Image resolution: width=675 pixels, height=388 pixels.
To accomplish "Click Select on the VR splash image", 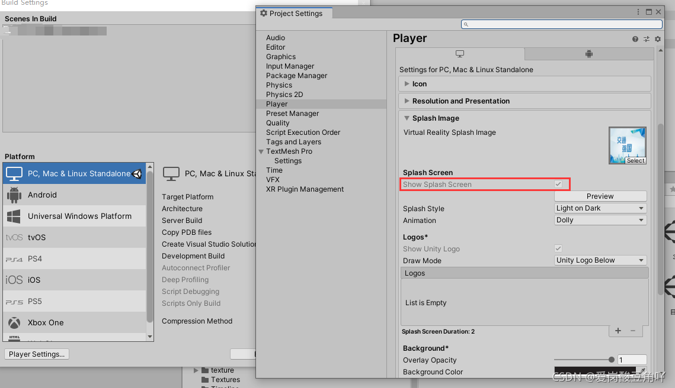I will tap(636, 161).
